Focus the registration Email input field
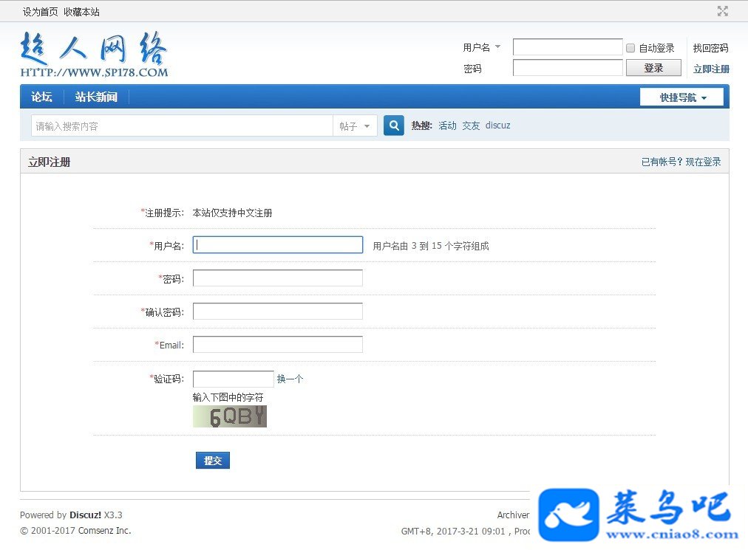The height and width of the screenshot is (550, 748). click(278, 345)
